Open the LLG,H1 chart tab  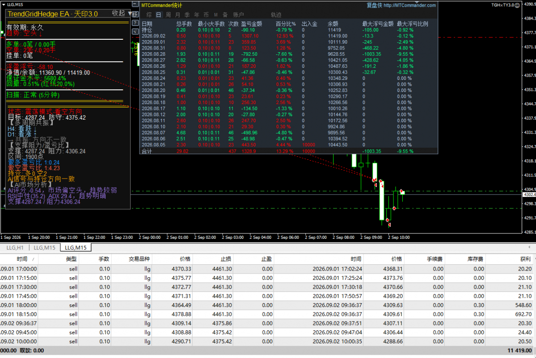[x=15, y=247]
